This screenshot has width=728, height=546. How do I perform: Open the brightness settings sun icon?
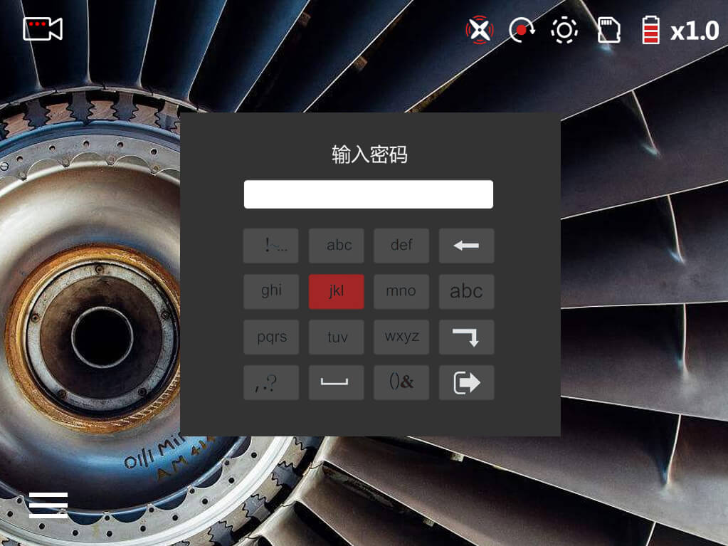tap(564, 30)
